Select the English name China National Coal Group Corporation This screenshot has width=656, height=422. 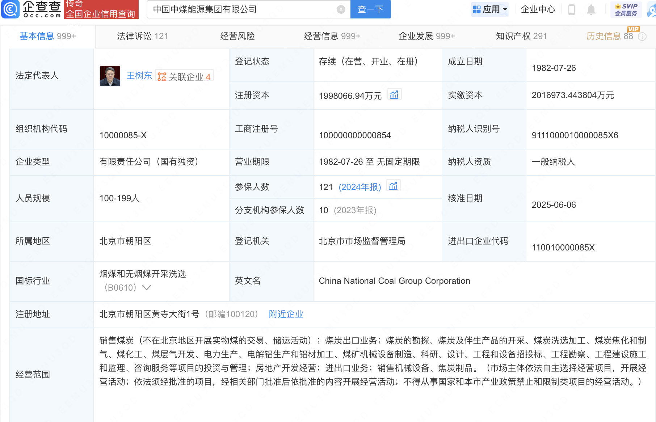[x=394, y=281]
